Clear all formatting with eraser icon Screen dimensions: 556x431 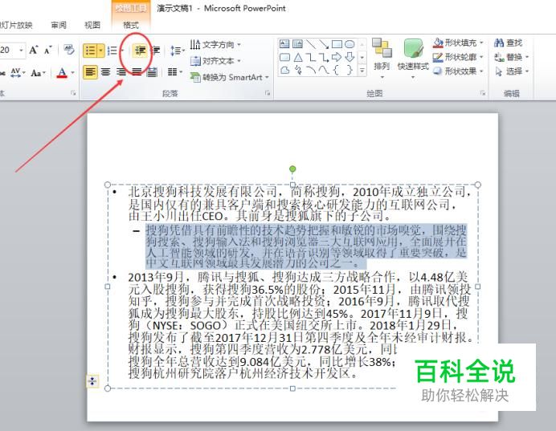point(69,50)
